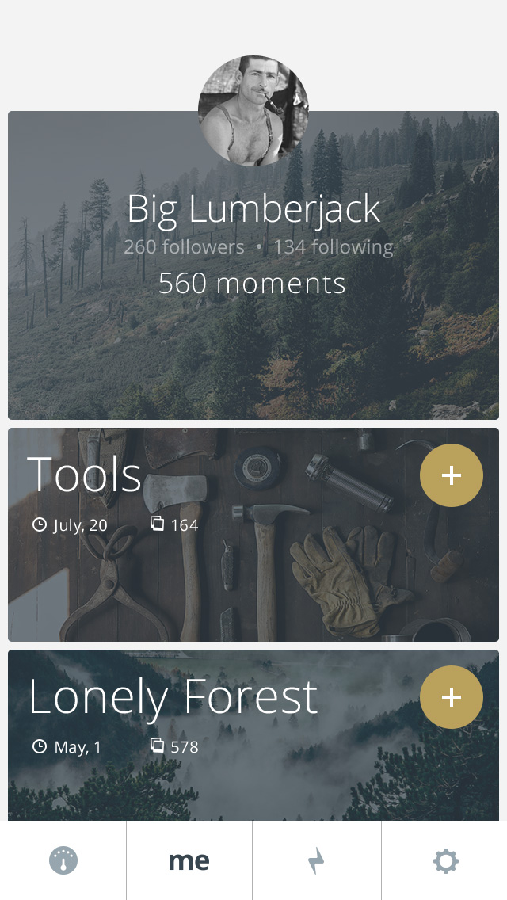View the 260 followers list
Screen dimensions: 507x900
click(x=185, y=247)
